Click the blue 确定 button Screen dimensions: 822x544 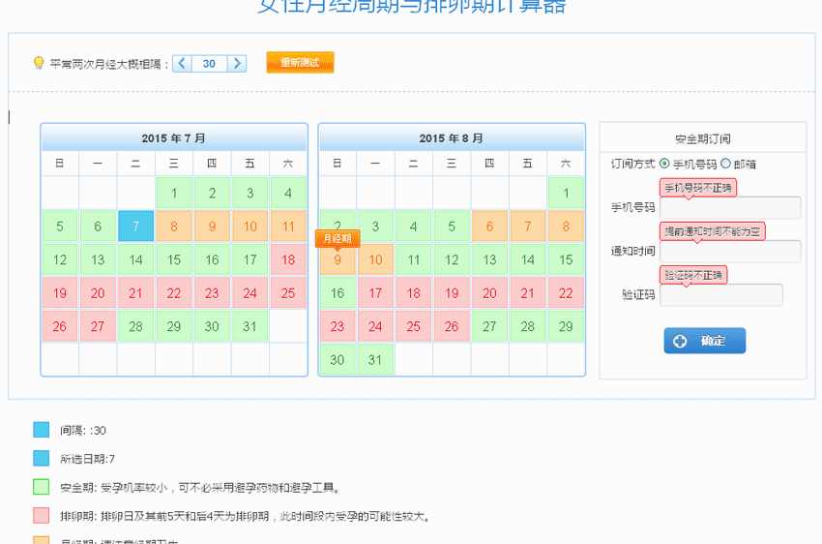point(705,341)
